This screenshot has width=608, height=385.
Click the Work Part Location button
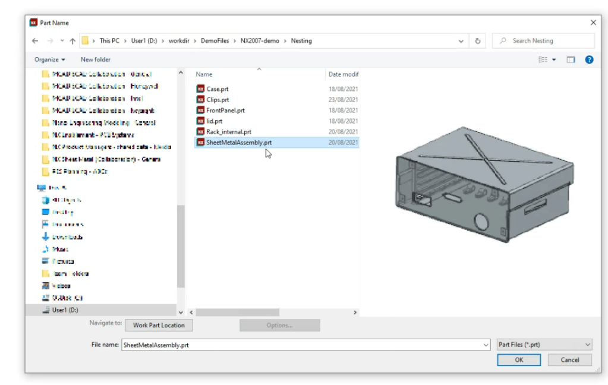(159, 325)
